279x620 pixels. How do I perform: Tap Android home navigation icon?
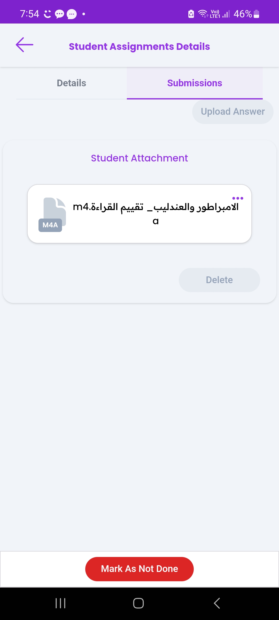(138, 603)
